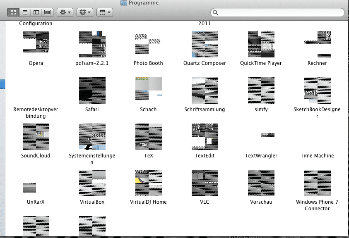Select the SoundCloud app icon
The height and width of the screenshot is (238, 349).
pyautogui.click(x=36, y=137)
